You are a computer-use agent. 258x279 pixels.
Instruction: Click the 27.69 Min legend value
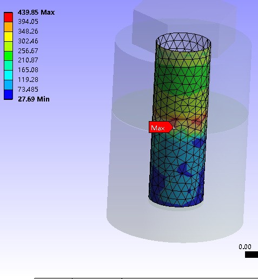click(x=34, y=99)
